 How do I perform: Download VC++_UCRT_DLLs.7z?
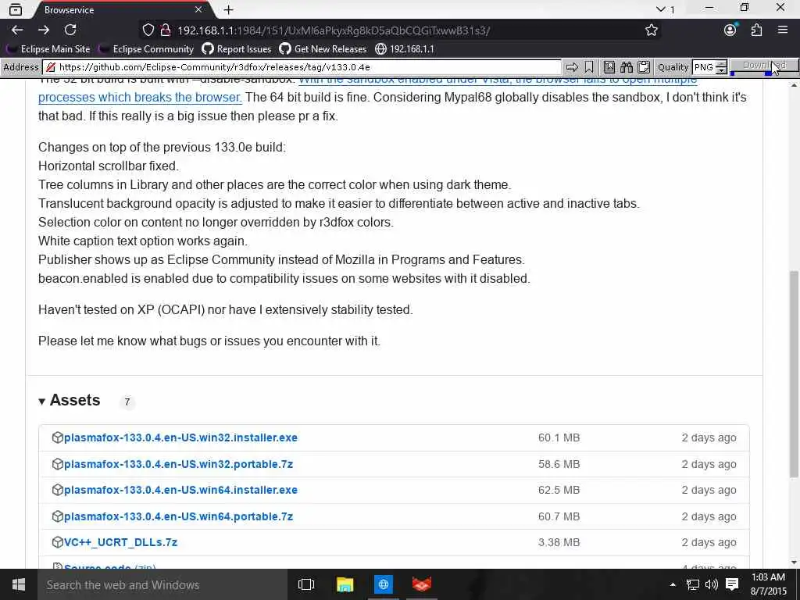[120, 543]
